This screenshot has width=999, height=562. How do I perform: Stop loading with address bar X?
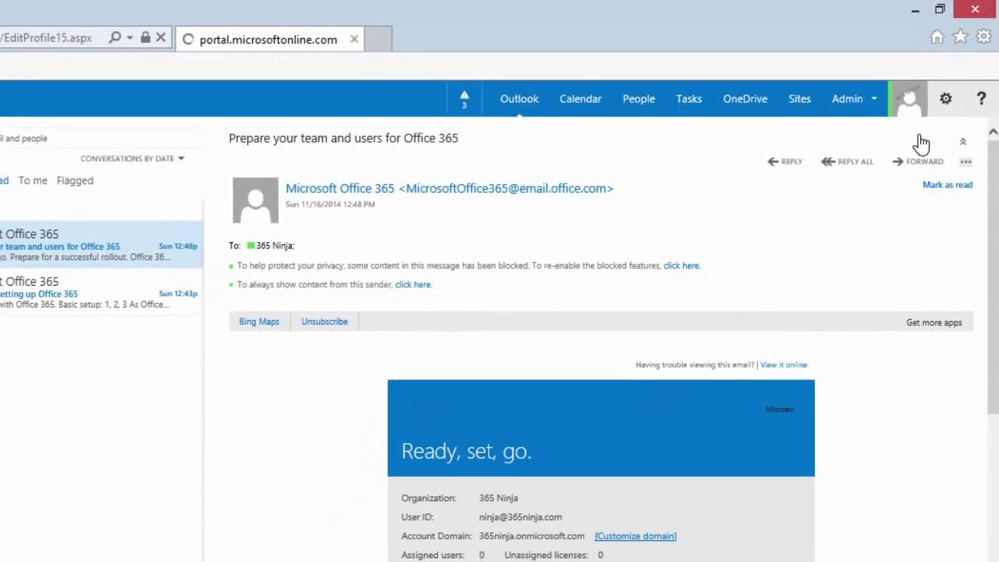click(x=161, y=37)
